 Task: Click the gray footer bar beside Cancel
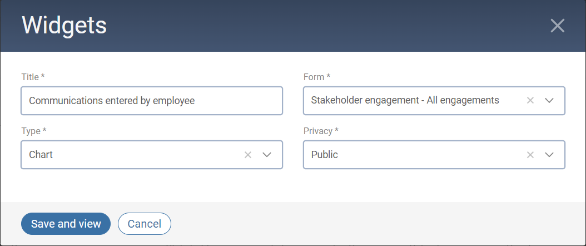pos(361,224)
